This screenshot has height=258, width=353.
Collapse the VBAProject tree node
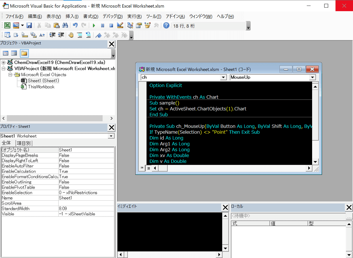click(4, 68)
